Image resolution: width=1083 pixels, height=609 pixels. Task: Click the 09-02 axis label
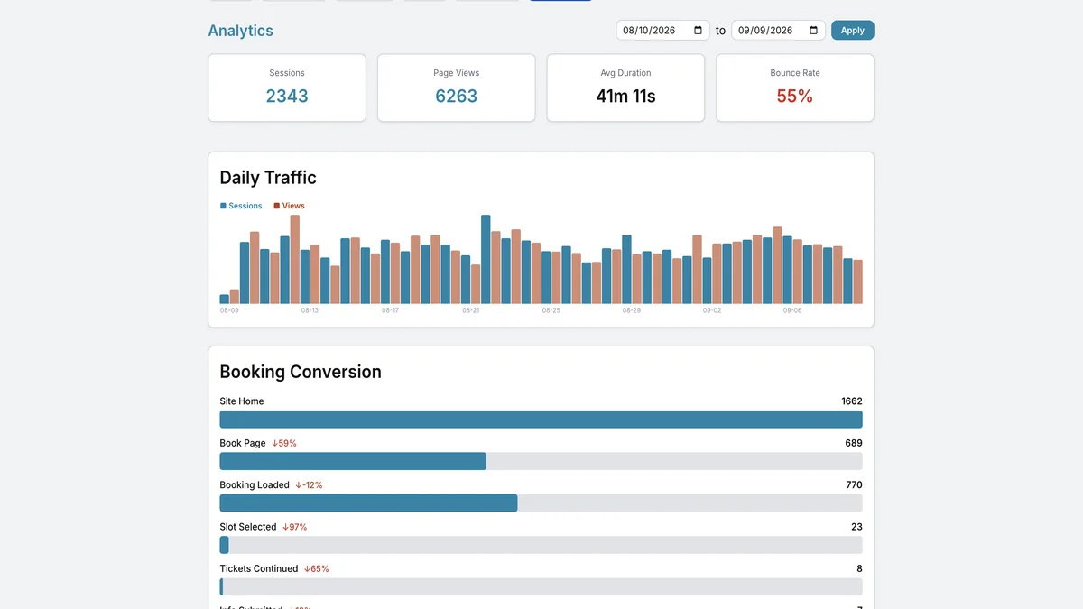712,310
